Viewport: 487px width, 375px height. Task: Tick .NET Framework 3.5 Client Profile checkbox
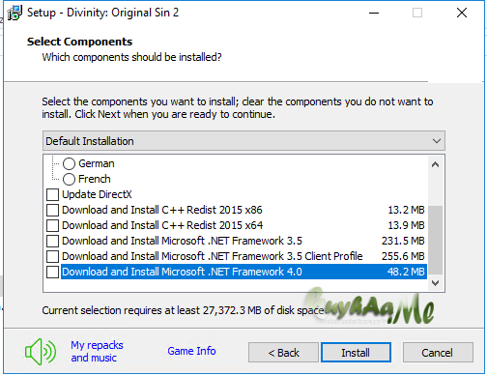pos(52,256)
